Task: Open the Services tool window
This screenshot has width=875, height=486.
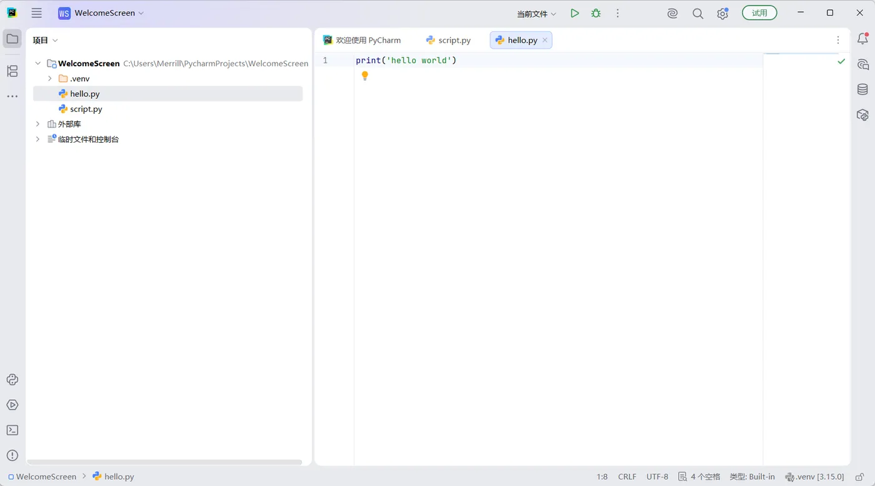Action: (12, 405)
